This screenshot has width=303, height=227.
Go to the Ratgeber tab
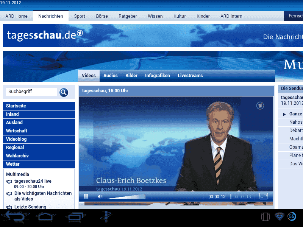128,16
